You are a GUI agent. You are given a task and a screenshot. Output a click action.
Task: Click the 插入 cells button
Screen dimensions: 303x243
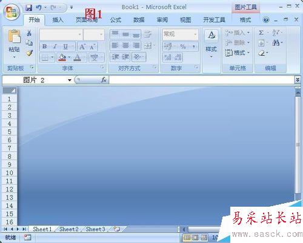(x=237, y=33)
